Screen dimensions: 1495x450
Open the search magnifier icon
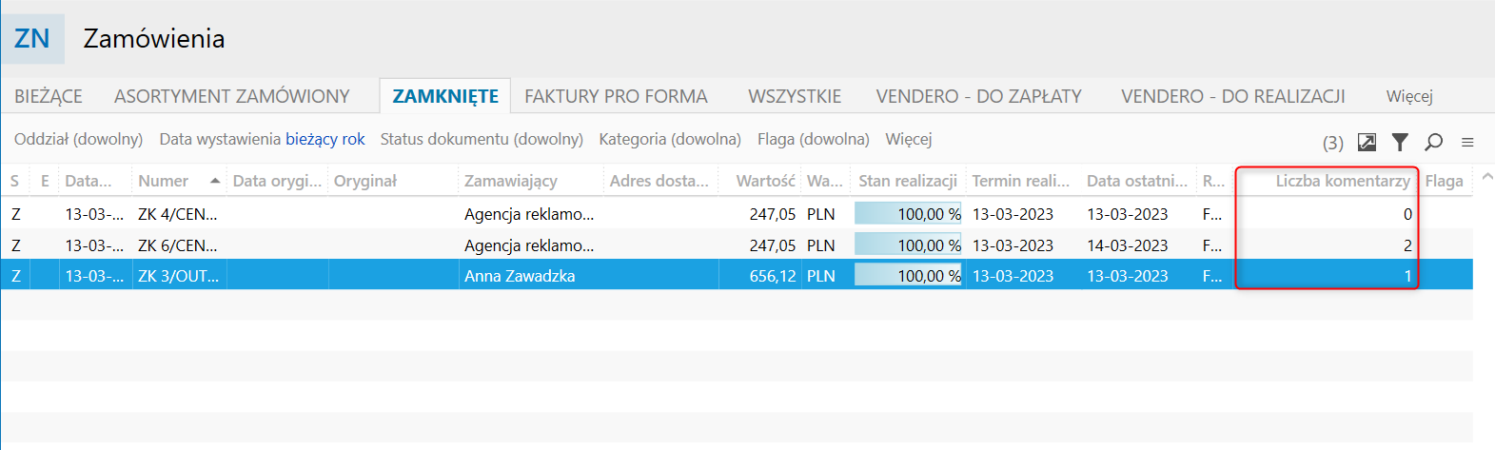tap(1433, 142)
